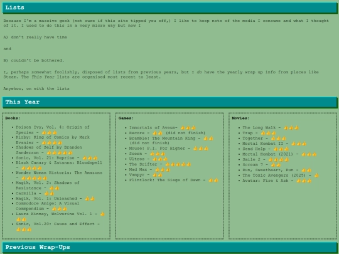
Task: Click "Sonic, Vol. 21: Reprise" entry
Action: (x=56, y=158)
